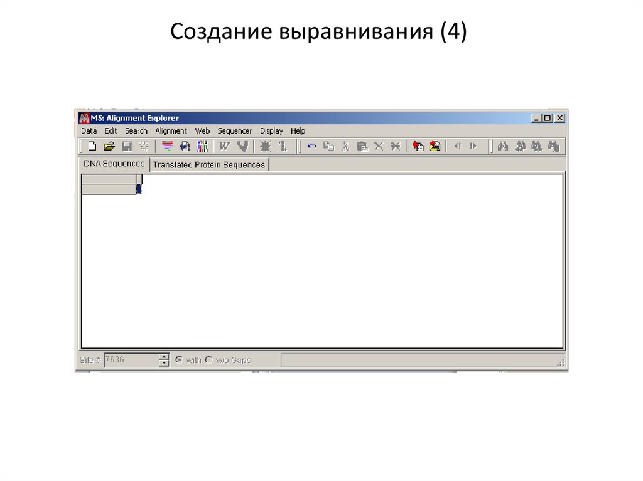Image resolution: width=643 pixels, height=481 pixels.
Task: Open the Alignment menu
Action: coord(171,131)
